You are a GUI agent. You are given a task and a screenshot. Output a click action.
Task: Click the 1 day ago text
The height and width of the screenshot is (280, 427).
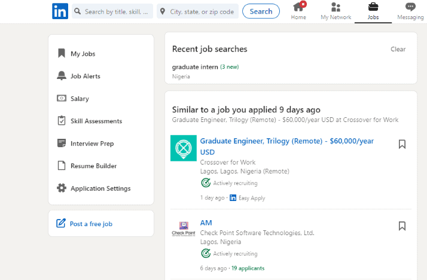point(212,198)
